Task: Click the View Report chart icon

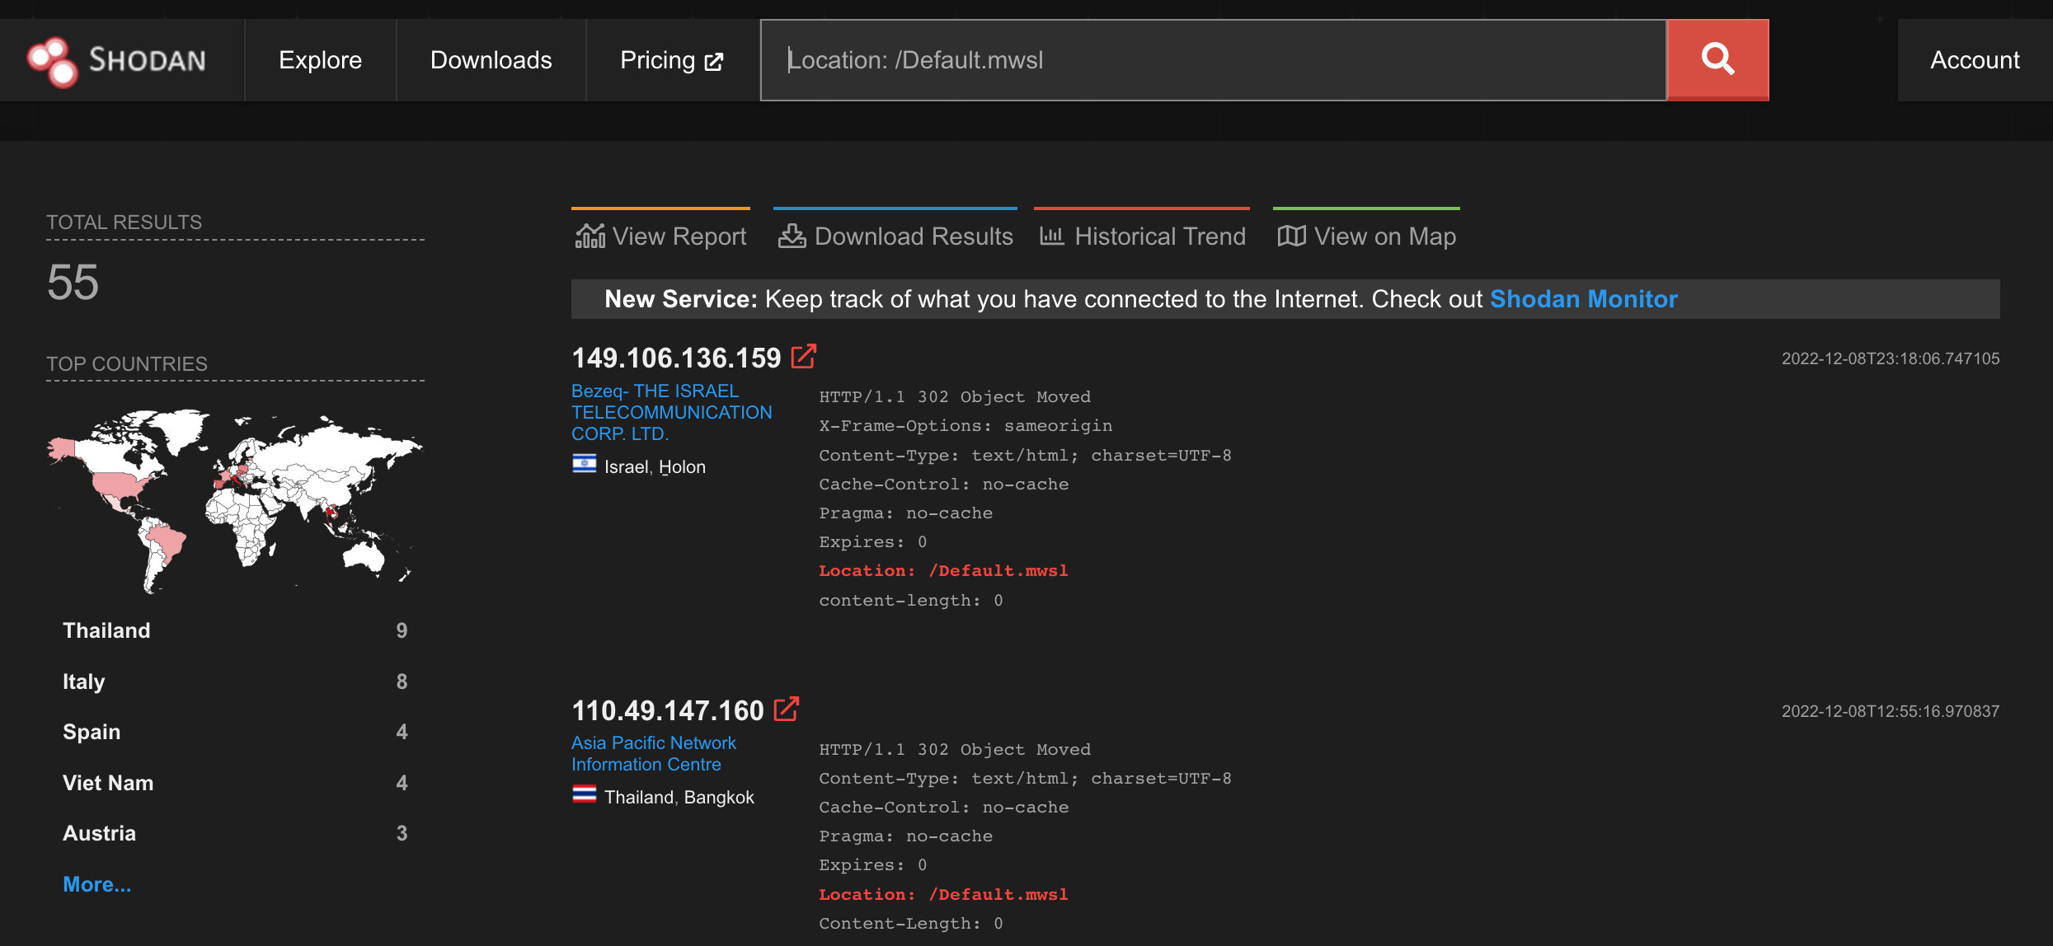Action: 590,236
